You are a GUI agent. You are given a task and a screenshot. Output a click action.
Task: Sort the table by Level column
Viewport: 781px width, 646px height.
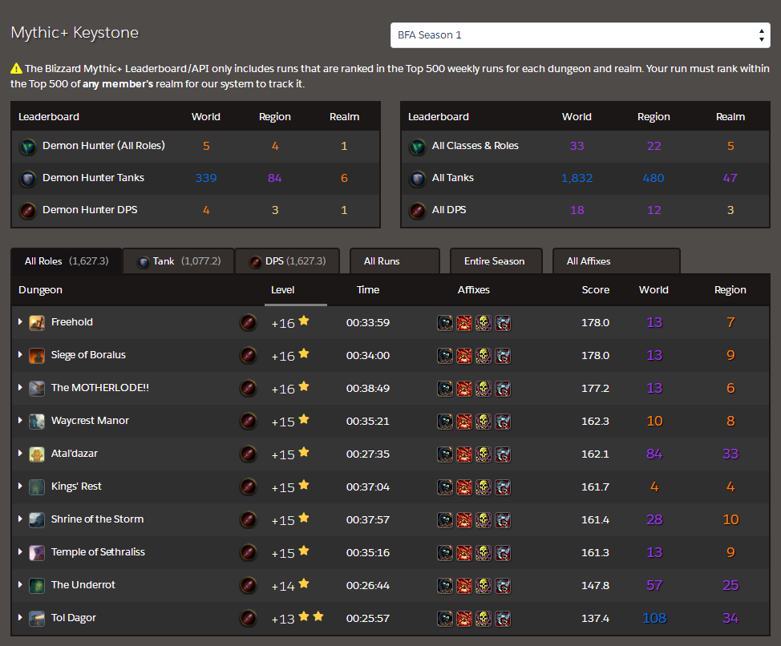283,290
